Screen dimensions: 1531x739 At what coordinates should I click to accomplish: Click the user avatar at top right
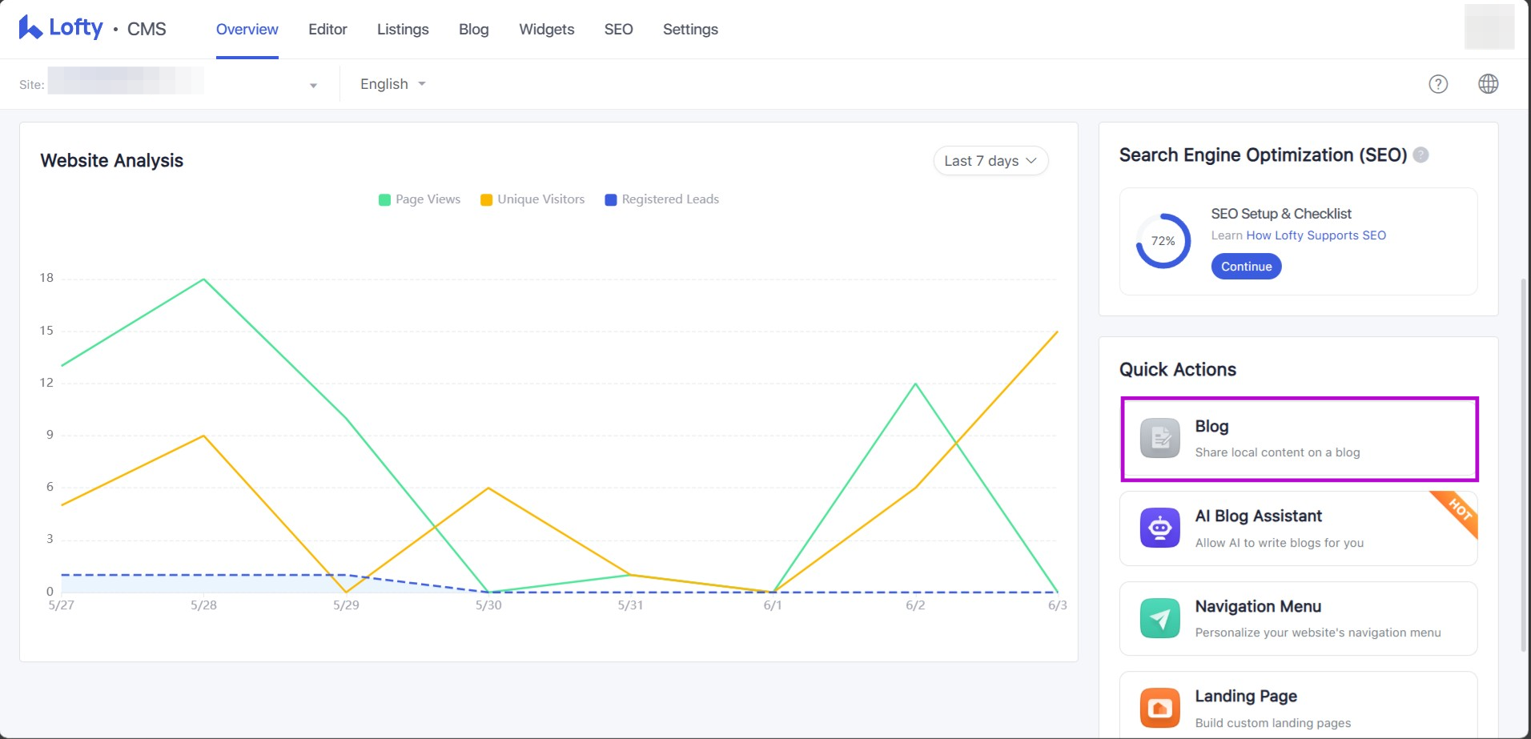pos(1489,27)
